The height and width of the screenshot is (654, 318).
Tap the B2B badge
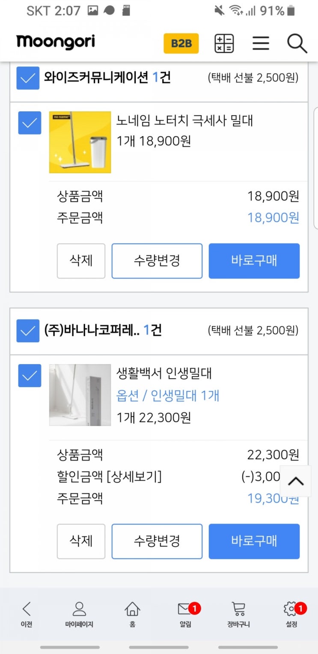(x=181, y=43)
